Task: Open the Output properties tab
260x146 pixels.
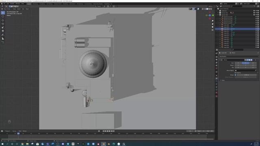Action: [217, 60]
